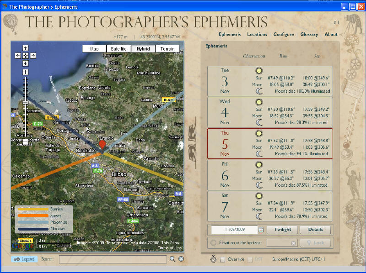The height and width of the screenshot is (273, 366).
Task: Zoom out the map with minus icon
Action: pos(26,142)
